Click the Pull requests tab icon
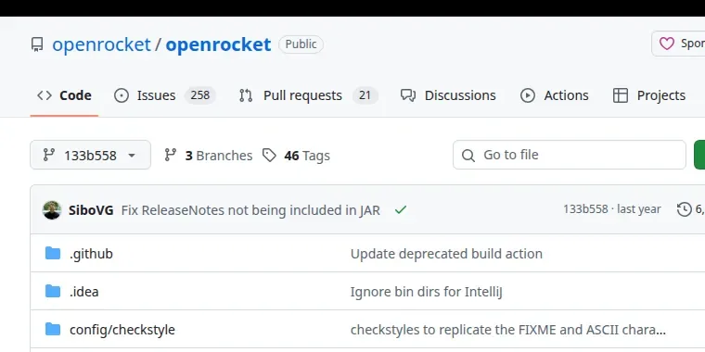The height and width of the screenshot is (352, 705). click(x=246, y=95)
